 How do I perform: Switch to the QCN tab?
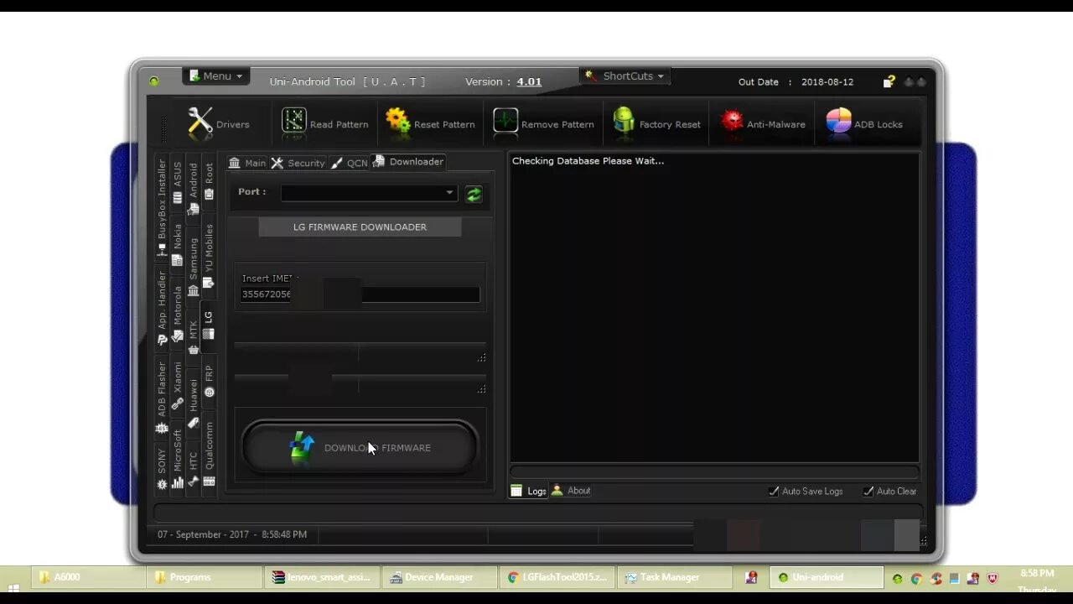coord(350,163)
